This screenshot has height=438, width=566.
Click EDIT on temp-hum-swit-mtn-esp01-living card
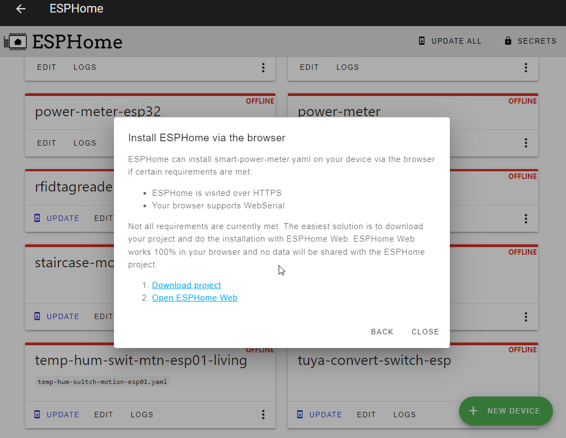(x=104, y=415)
